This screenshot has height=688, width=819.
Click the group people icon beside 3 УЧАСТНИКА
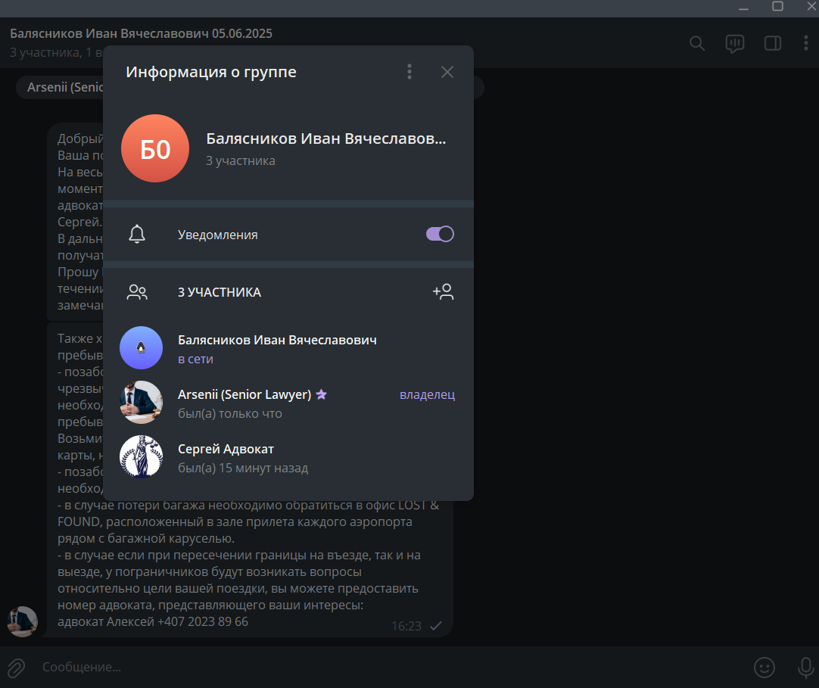point(137,292)
